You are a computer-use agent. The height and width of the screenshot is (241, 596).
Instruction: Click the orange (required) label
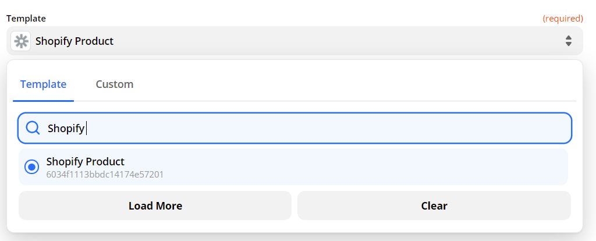coord(562,19)
